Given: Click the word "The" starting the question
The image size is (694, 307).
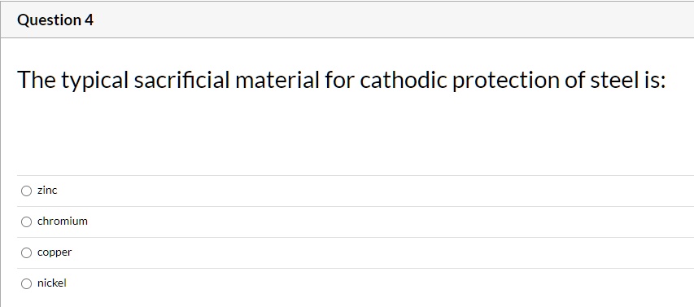Looking at the screenshot, I should [x=37, y=80].
